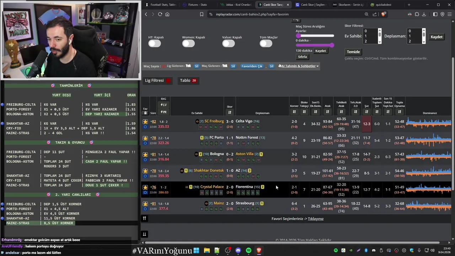Reload the inplayradar page

point(160,14)
